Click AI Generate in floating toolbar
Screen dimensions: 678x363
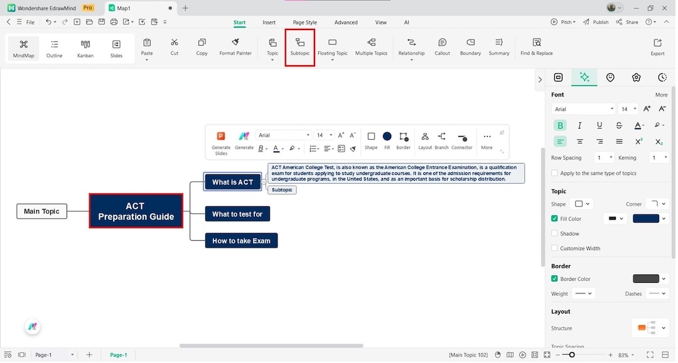(x=244, y=140)
